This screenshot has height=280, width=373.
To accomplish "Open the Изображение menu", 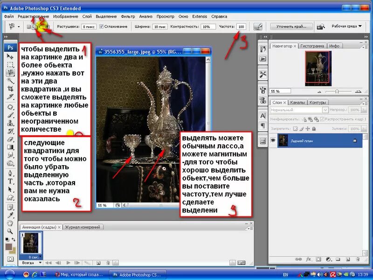I will [x=65, y=16].
